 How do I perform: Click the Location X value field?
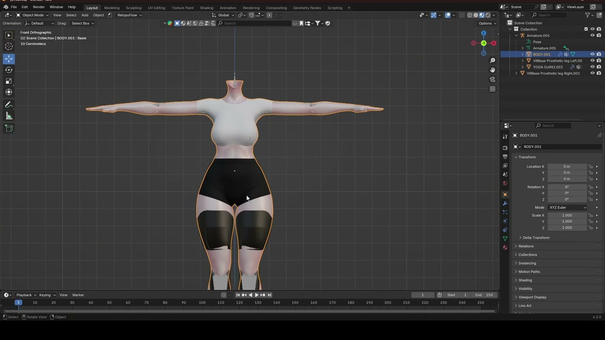pos(567,167)
